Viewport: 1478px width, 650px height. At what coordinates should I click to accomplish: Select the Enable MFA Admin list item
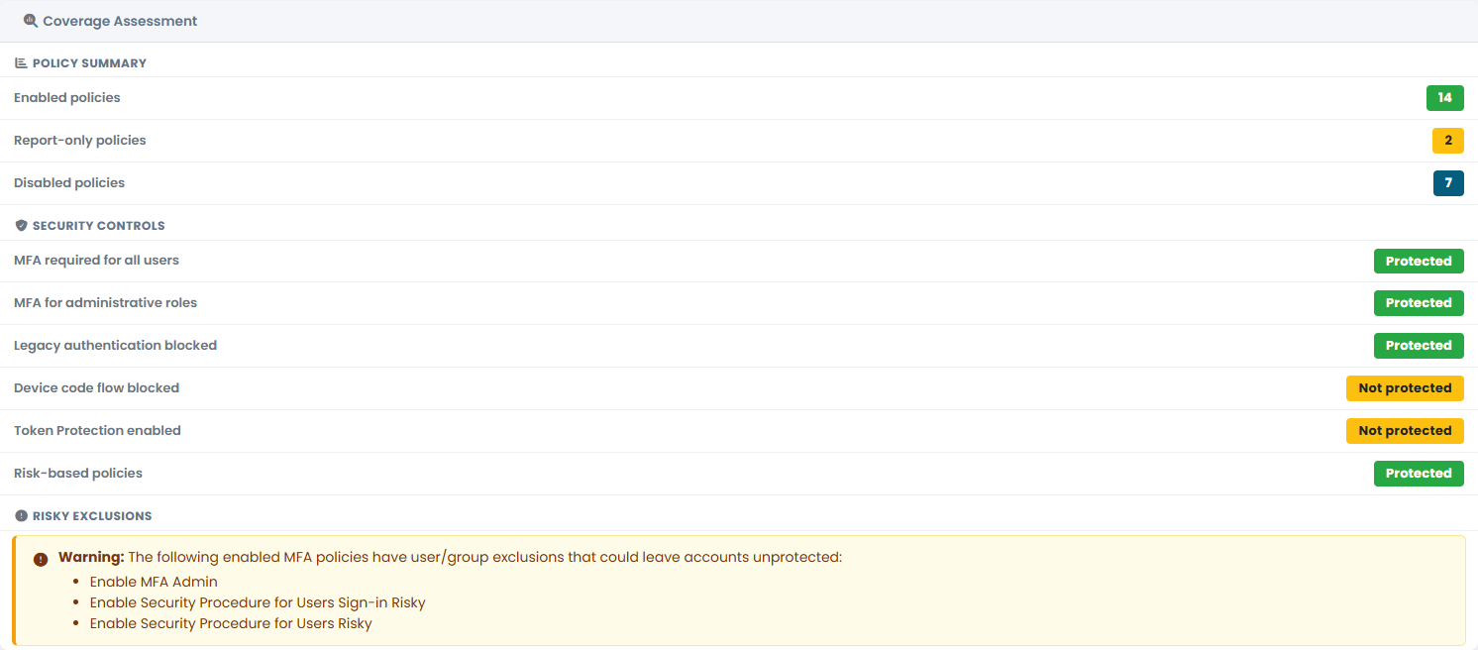pyautogui.click(x=154, y=582)
